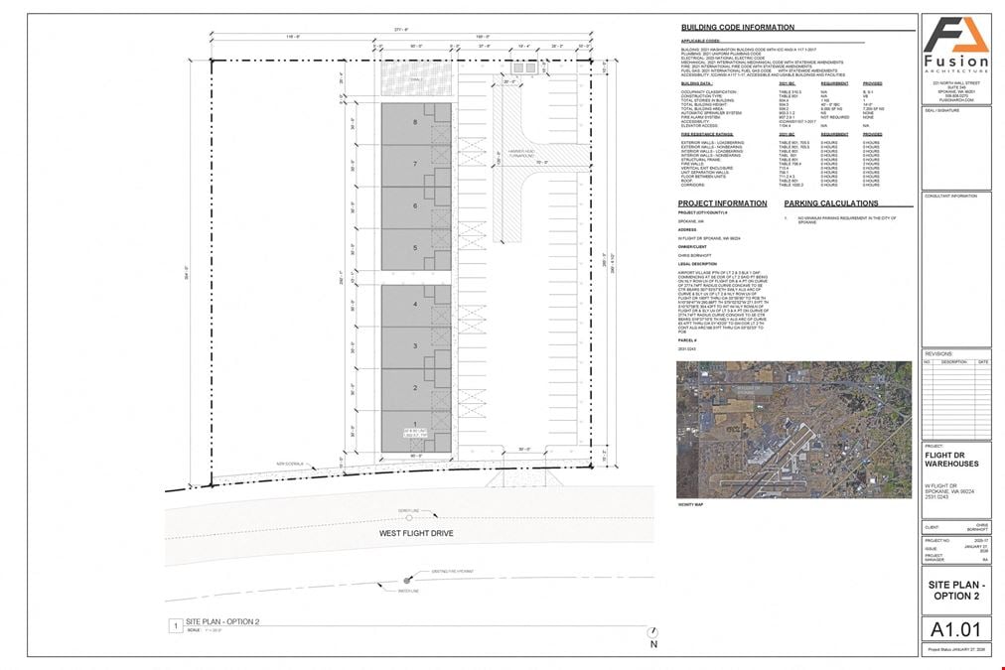The width and height of the screenshot is (1005, 670).
Task: Select the BUILDING CODE INFORMATION heading
Action: click(737, 28)
